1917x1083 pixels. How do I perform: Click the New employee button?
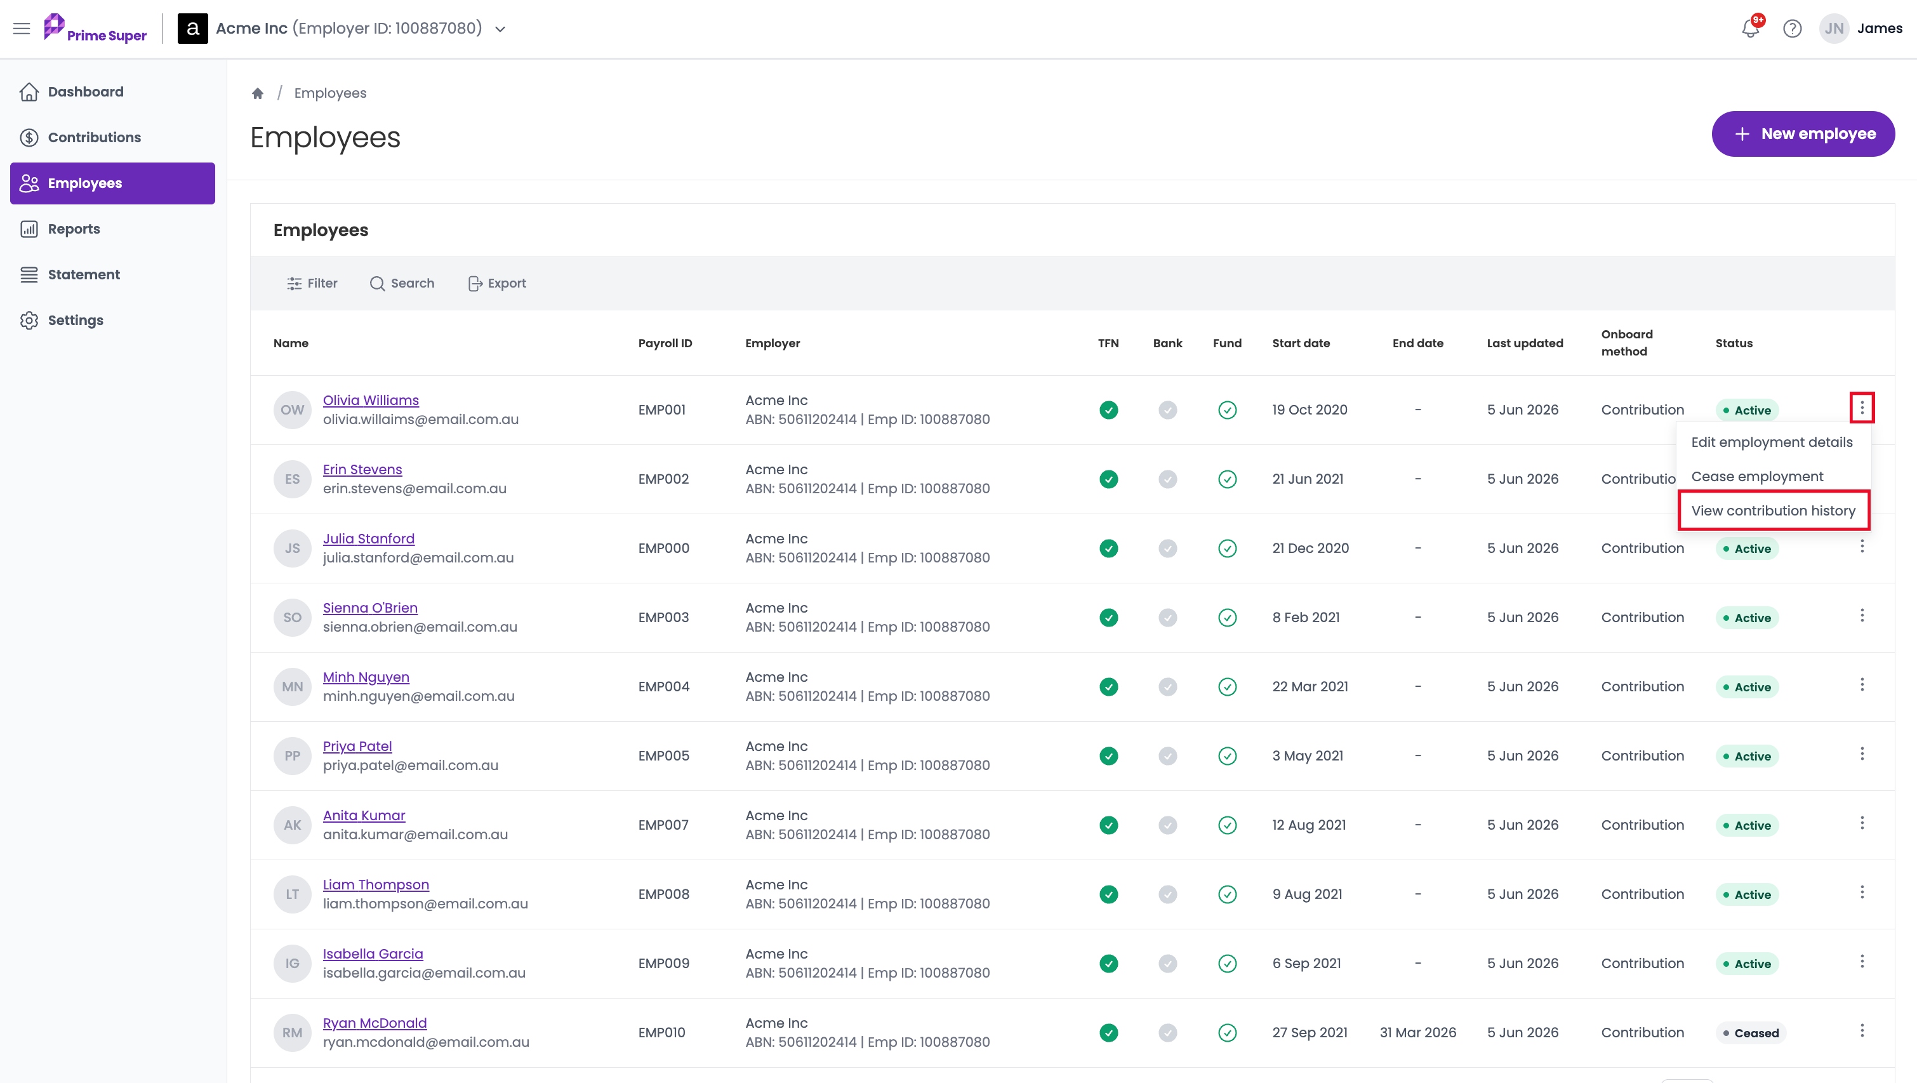[x=1803, y=134]
